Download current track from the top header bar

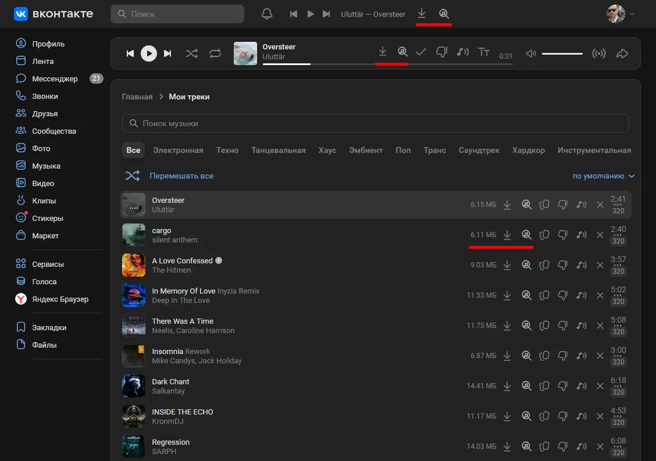point(422,14)
